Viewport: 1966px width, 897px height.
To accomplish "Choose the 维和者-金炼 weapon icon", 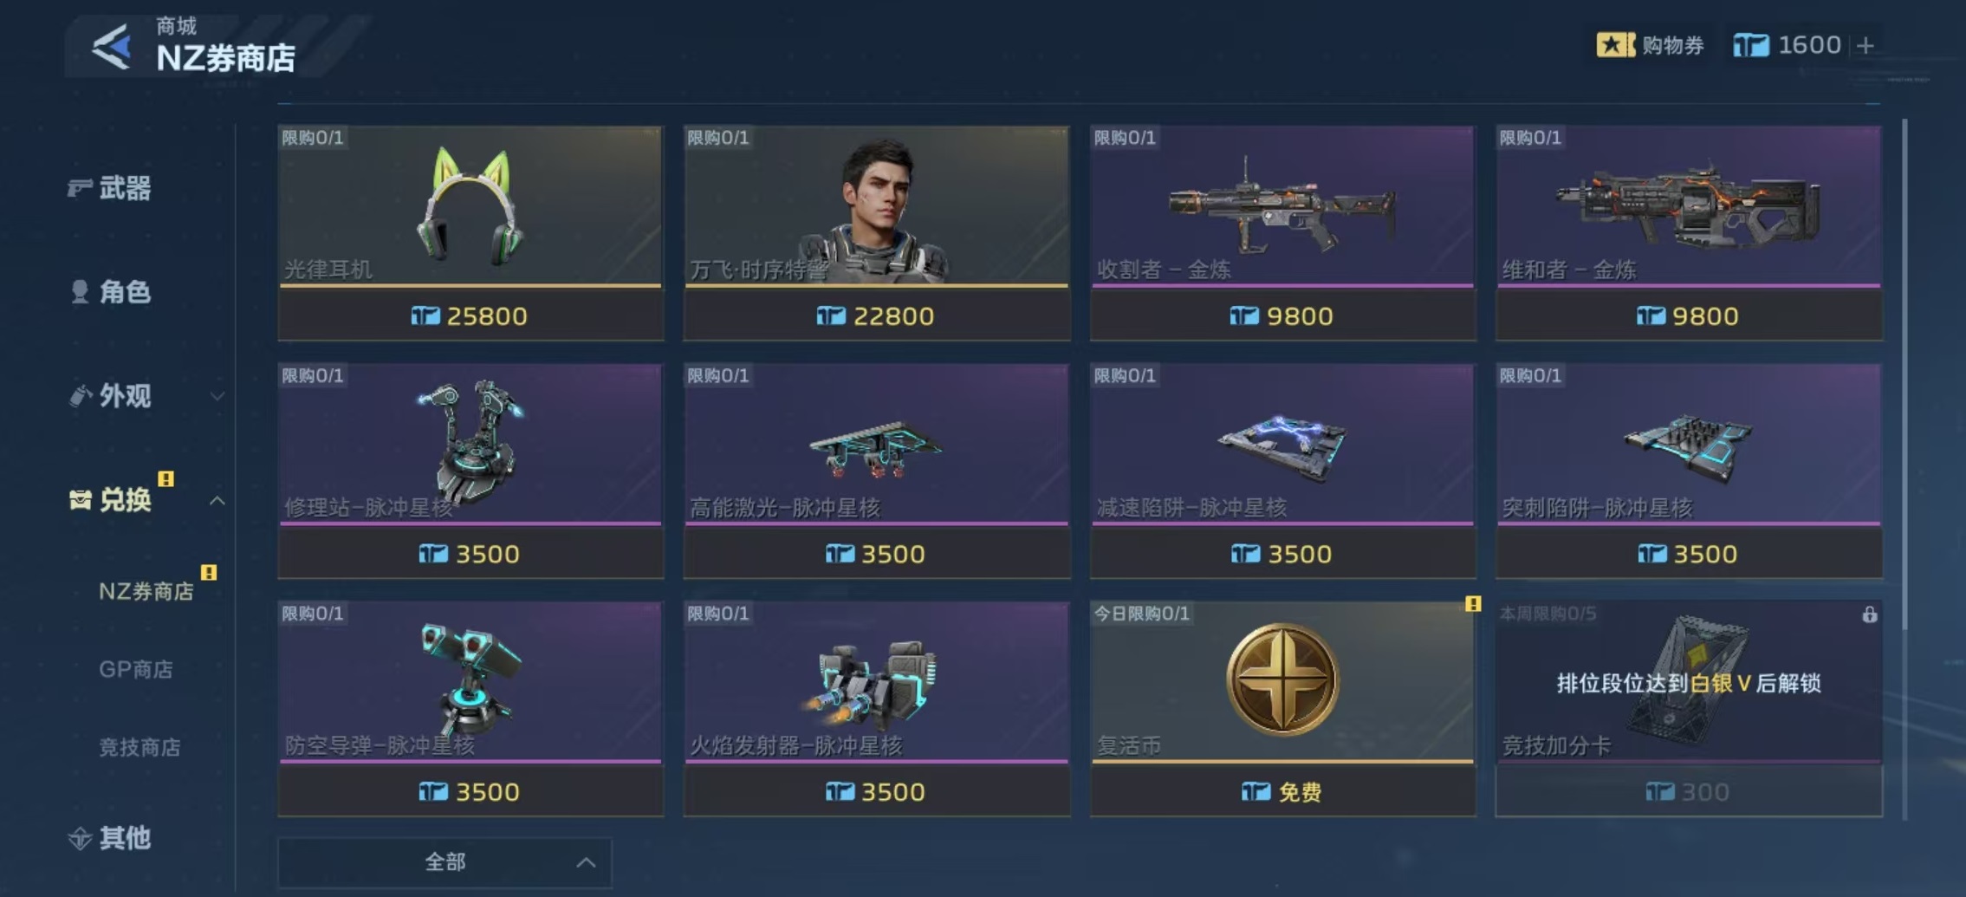I will tap(1687, 205).
